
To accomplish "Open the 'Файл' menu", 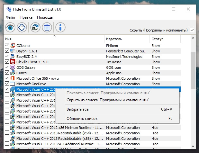I will [x=10, y=17].
